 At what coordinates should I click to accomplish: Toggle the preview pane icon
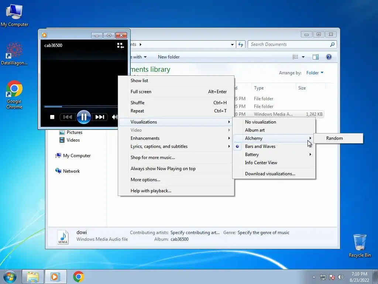pos(315,57)
